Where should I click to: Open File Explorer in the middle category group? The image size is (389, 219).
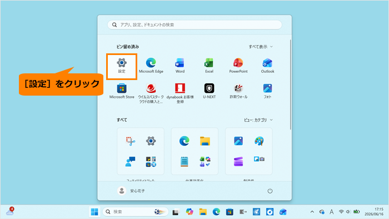pyautogui.click(x=205, y=141)
